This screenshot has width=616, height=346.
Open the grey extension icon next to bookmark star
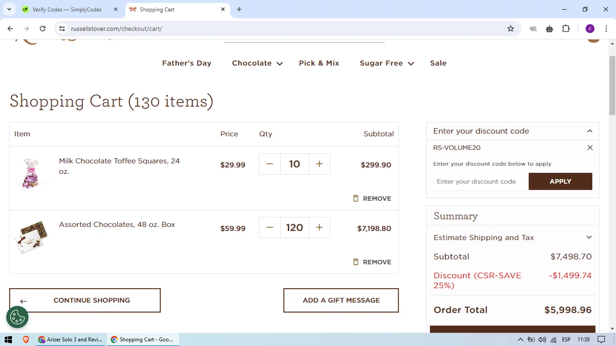tap(533, 29)
